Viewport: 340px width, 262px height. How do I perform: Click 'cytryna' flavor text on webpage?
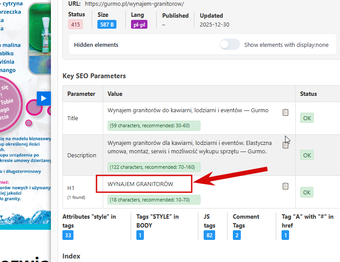pyautogui.click(x=12, y=4)
